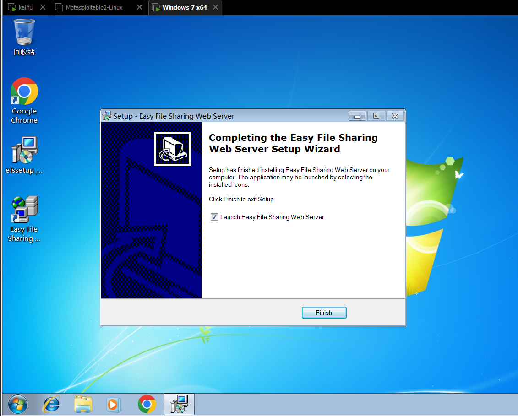Click Finish to exit the setup wizard

(324, 312)
